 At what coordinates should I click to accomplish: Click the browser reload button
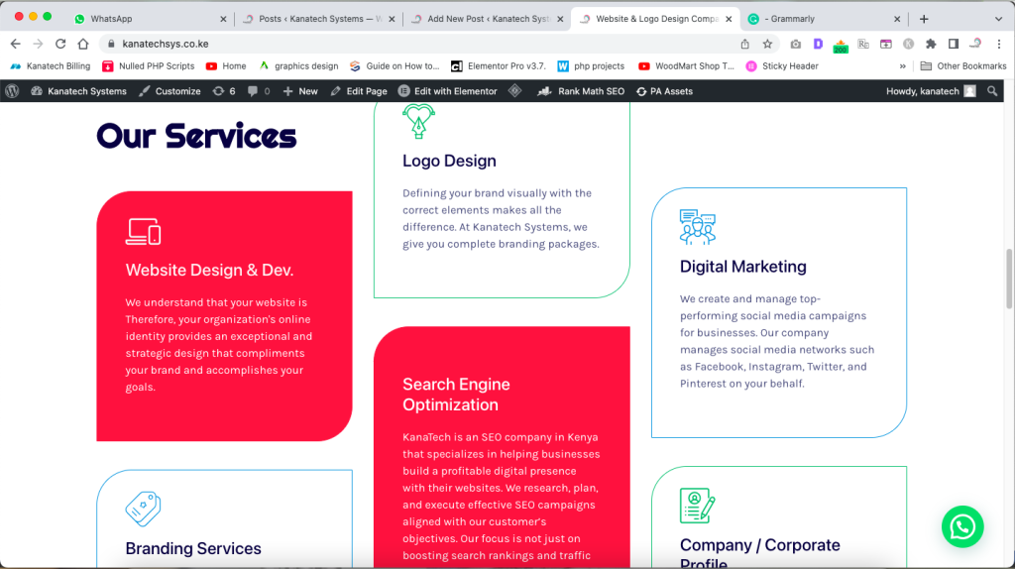(60, 44)
